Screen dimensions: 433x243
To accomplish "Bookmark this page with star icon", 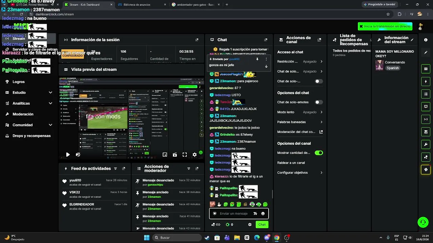I will coord(388,14).
